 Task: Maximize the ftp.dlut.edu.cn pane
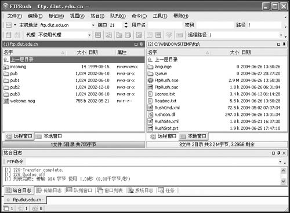136,44
